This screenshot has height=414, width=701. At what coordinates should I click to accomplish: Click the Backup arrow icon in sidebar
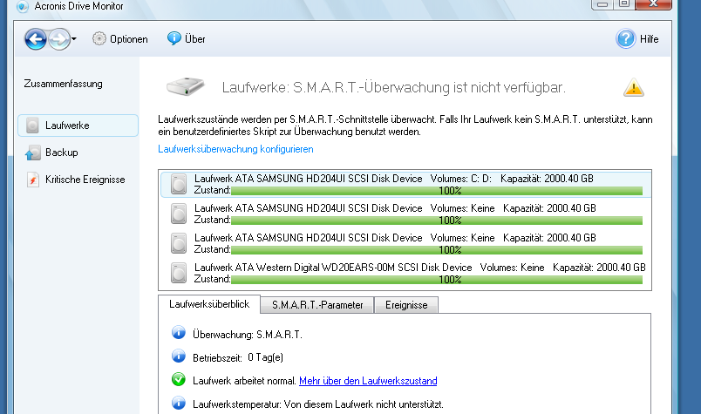32,153
